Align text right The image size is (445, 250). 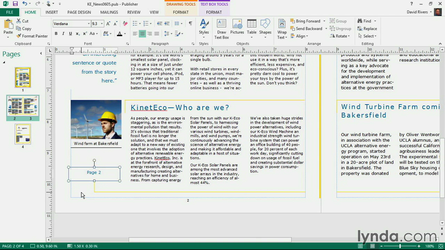click(x=149, y=34)
